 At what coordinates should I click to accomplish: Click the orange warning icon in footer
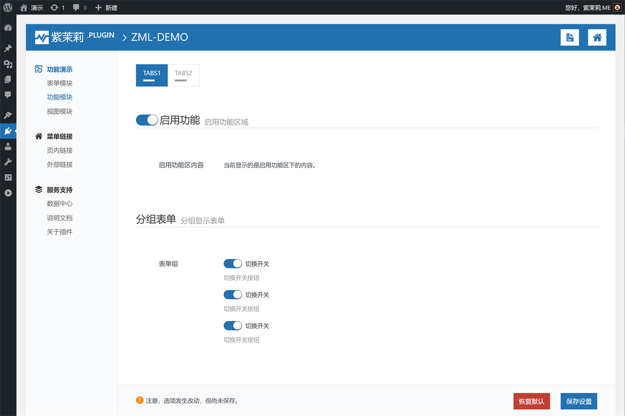coord(139,400)
